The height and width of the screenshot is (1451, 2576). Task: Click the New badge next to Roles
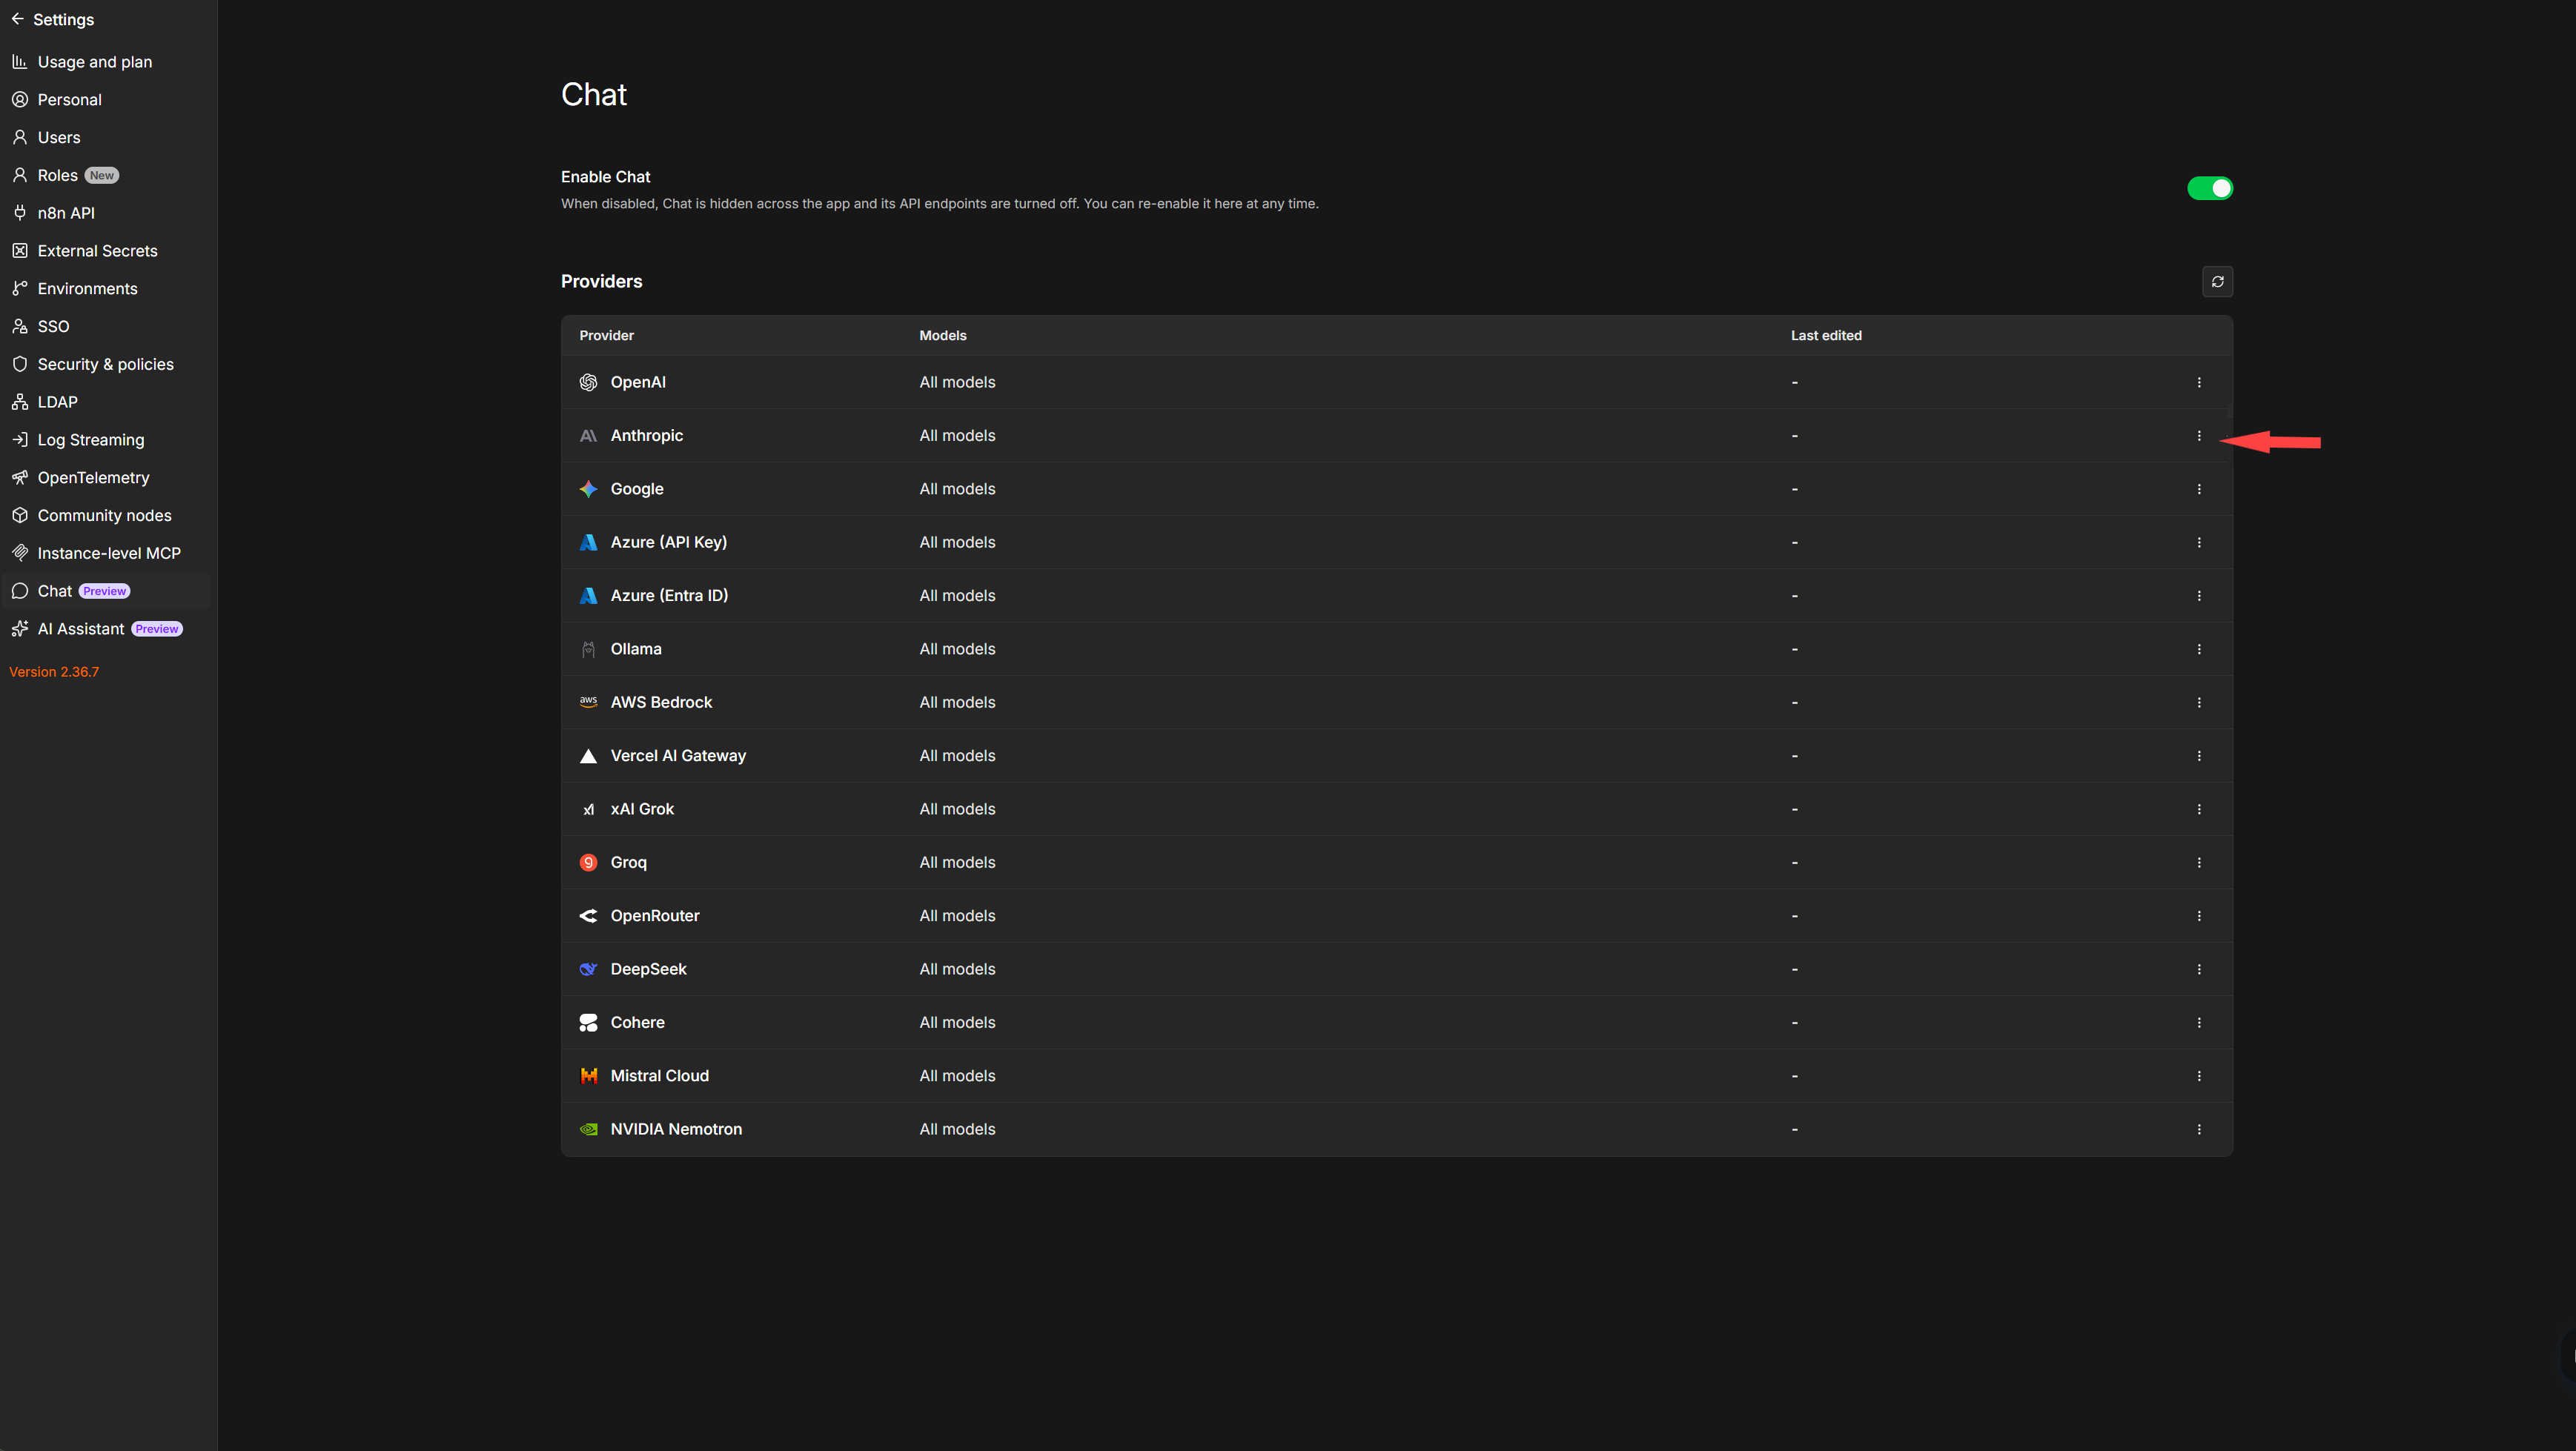tap(101, 175)
